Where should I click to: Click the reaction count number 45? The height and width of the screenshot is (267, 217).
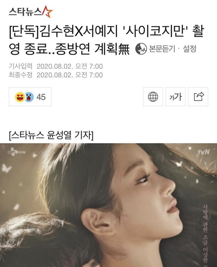[41, 97]
